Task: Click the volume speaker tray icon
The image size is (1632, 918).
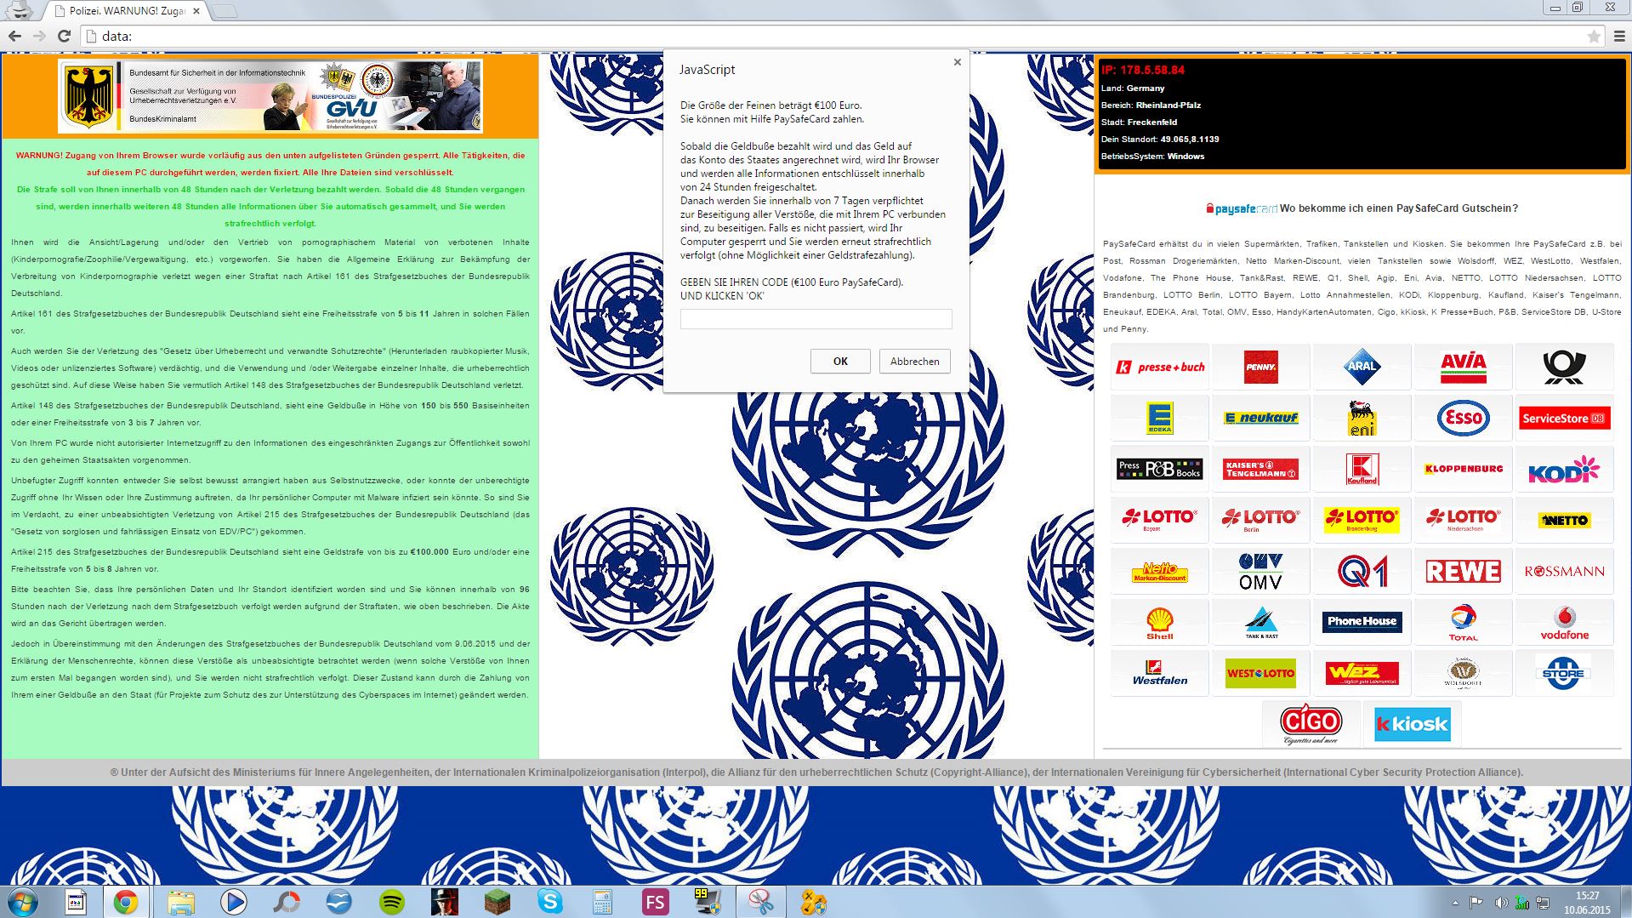Action: coord(1500,903)
